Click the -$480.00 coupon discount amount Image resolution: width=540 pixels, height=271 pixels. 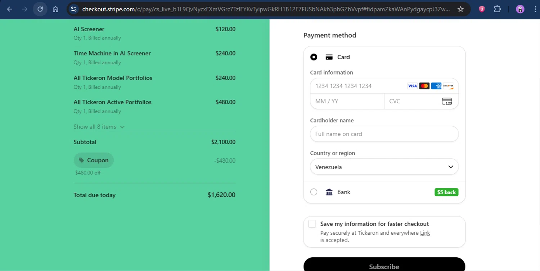coord(225,161)
